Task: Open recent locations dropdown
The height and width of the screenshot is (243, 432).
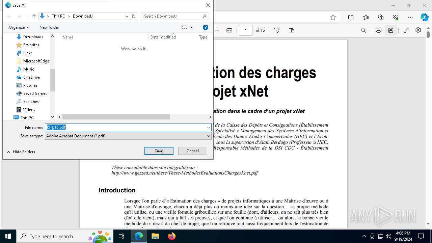Action: click(27, 16)
